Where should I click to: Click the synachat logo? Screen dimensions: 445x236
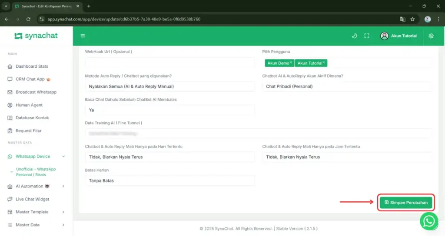coord(36,36)
